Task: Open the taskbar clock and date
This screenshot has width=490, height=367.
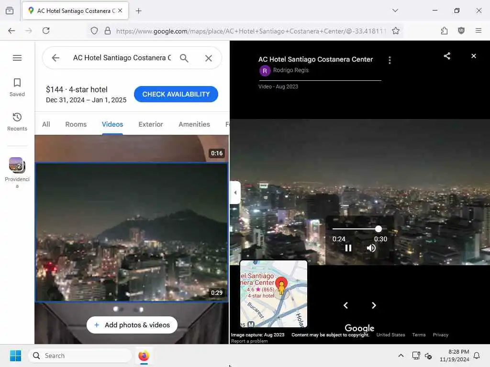Action: click(454, 356)
